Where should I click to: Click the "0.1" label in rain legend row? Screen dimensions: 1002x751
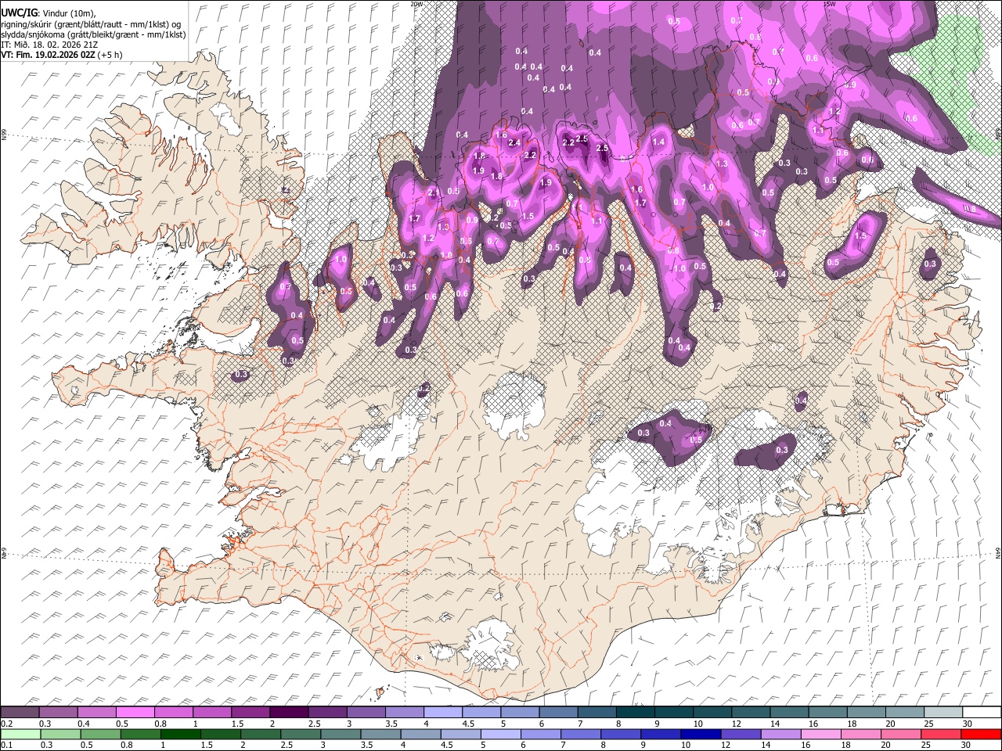tap(6, 745)
